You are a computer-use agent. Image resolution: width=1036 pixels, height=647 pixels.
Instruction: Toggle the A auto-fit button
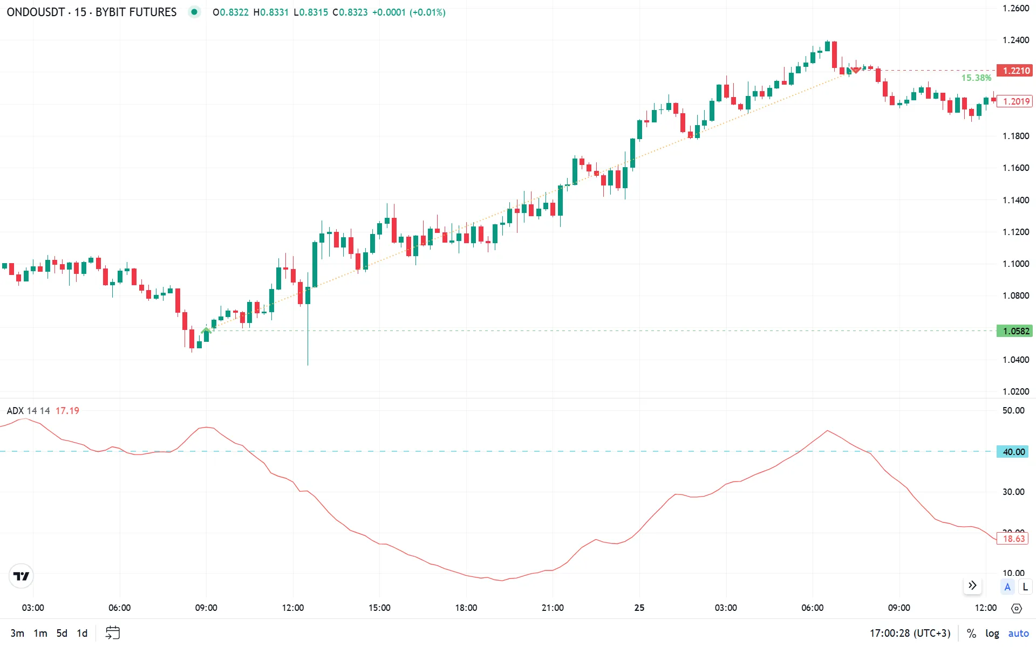tap(1007, 587)
